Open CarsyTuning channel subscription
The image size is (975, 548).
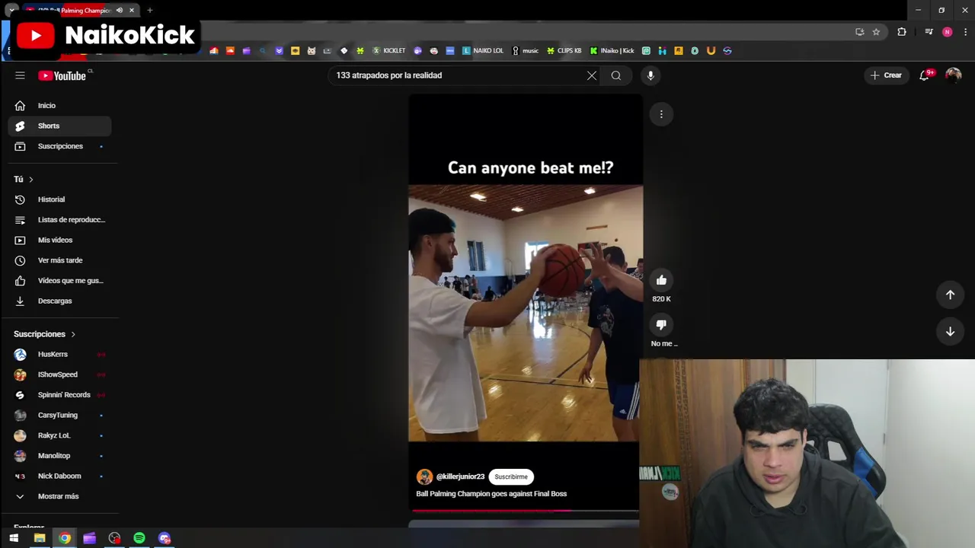tap(59, 415)
